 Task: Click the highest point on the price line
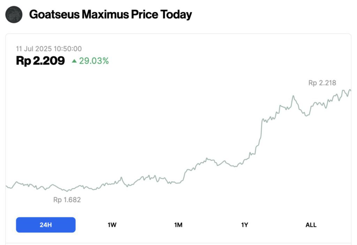tap(349, 90)
